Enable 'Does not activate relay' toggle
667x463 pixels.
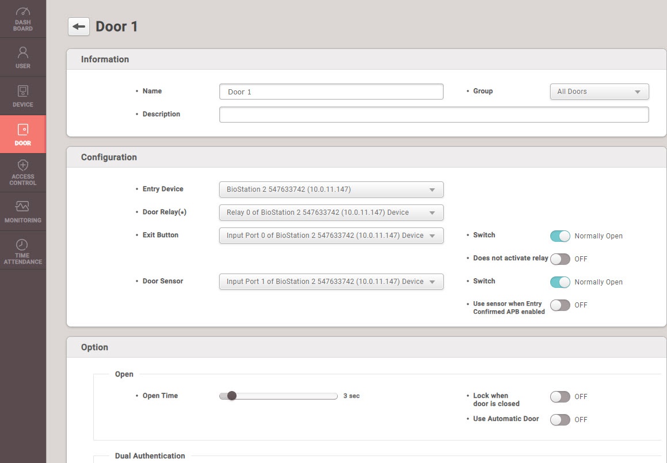pyautogui.click(x=560, y=259)
